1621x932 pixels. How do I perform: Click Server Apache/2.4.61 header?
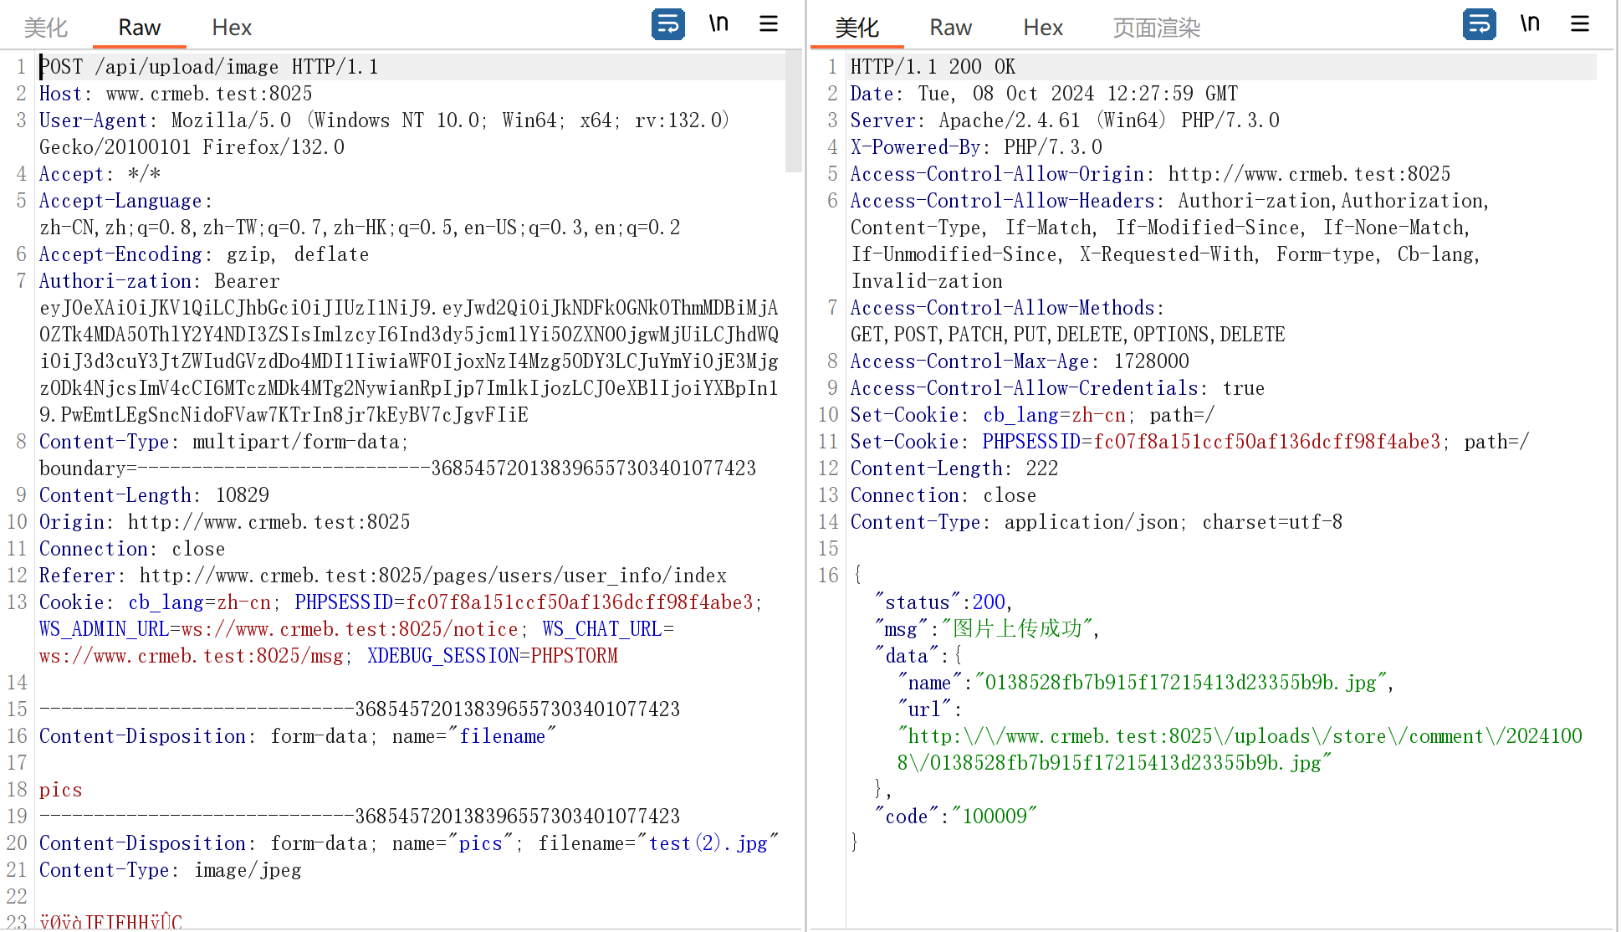tap(1065, 120)
